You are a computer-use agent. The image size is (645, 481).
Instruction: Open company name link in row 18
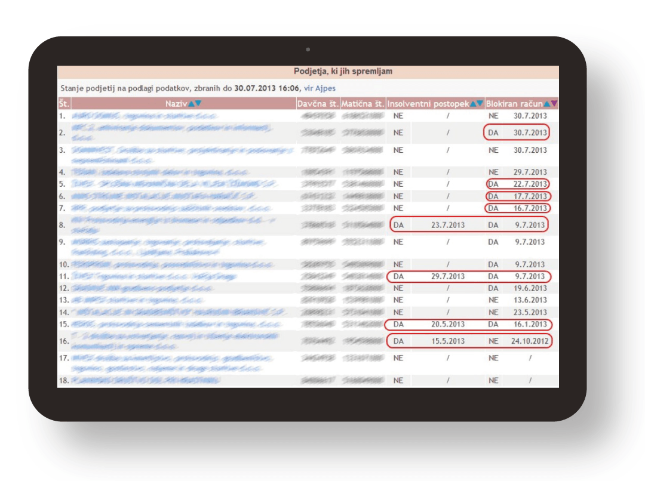pyautogui.click(x=146, y=380)
